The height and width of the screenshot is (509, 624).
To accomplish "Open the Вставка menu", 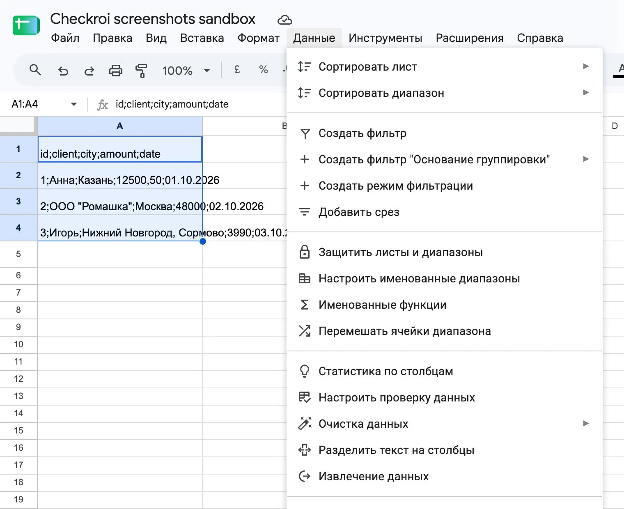I will [x=202, y=38].
